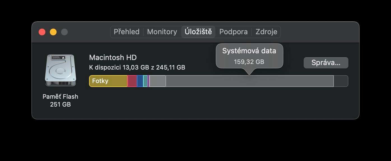Go to the Podpora tab

click(233, 32)
